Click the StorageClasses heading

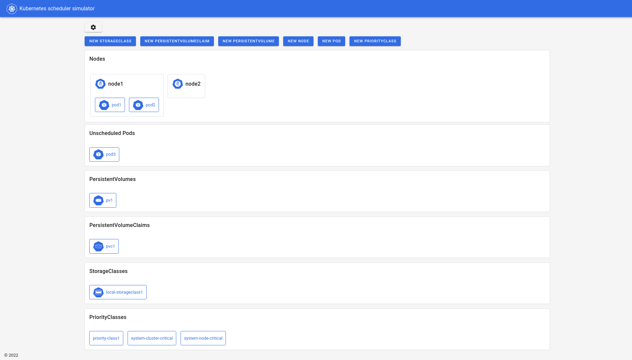[108, 271]
